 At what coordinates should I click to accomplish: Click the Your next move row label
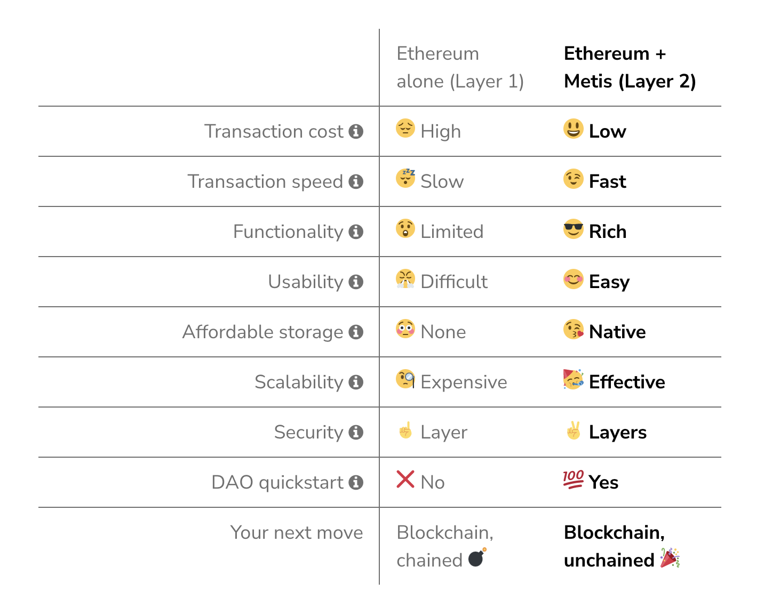[297, 532]
